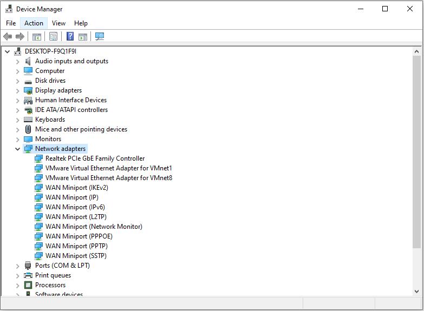Select WAN Miniport (Network Monitor)
This screenshot has width=424, height=311.
(94, 227)
